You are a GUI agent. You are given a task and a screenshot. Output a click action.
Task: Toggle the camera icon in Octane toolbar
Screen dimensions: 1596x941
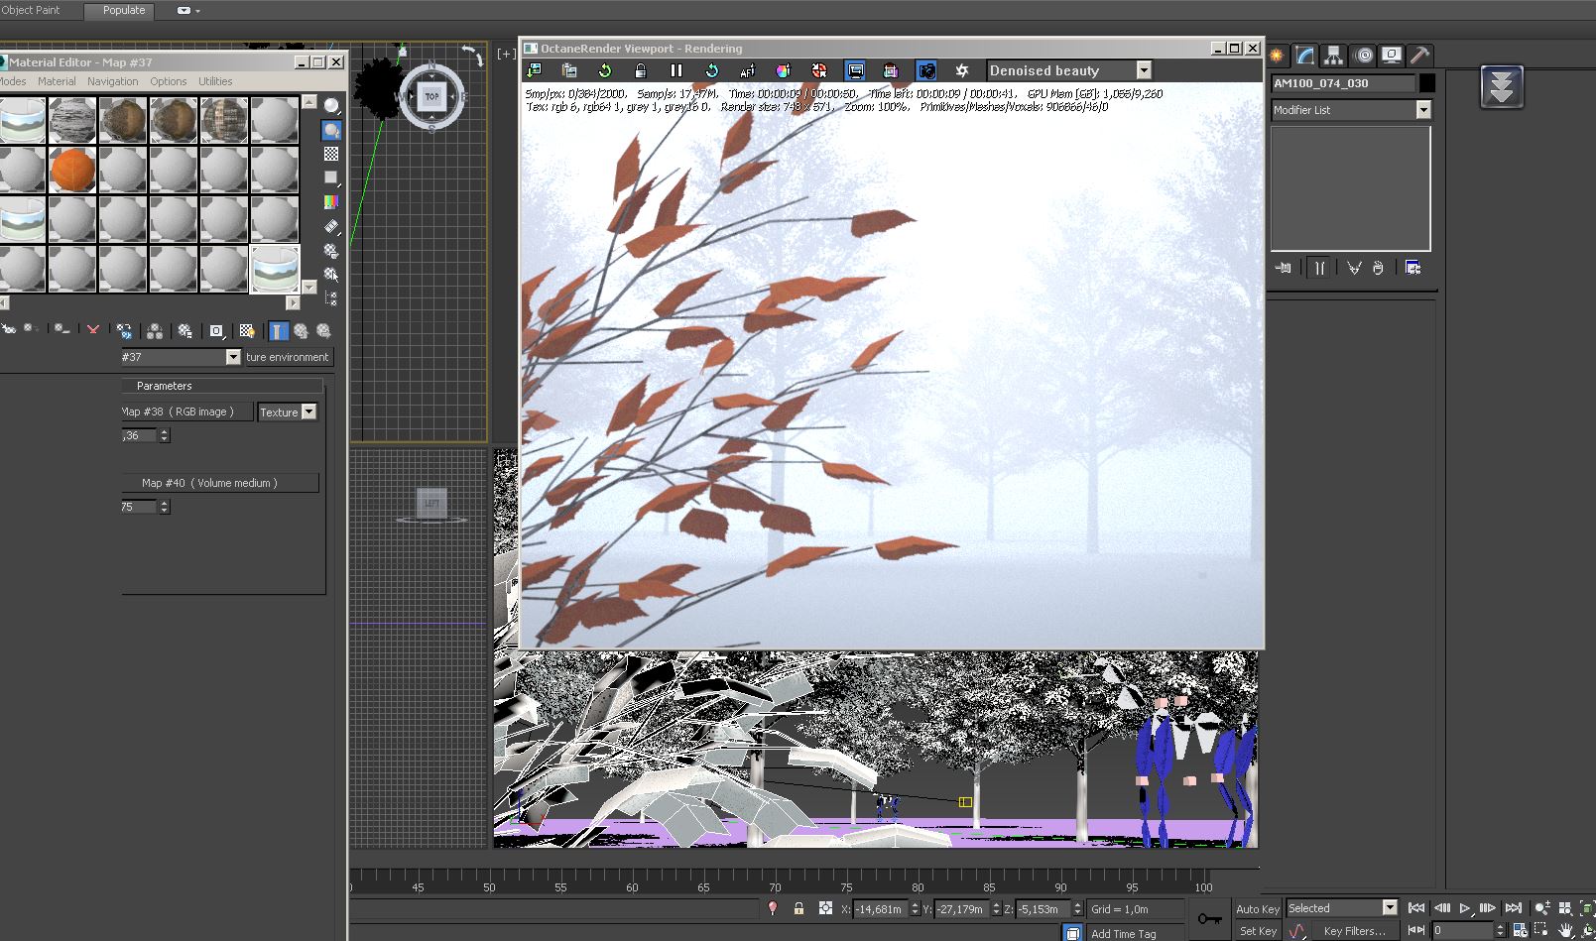tap(925, 70)
